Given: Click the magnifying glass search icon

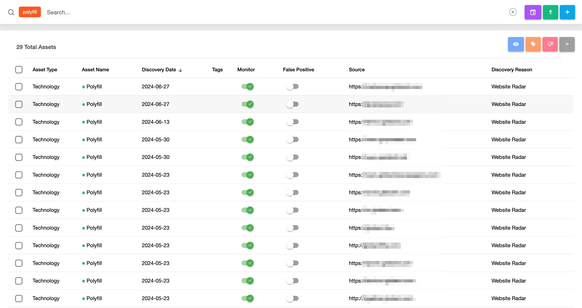Looking at the screenshot, I should [x=11, y=12].
